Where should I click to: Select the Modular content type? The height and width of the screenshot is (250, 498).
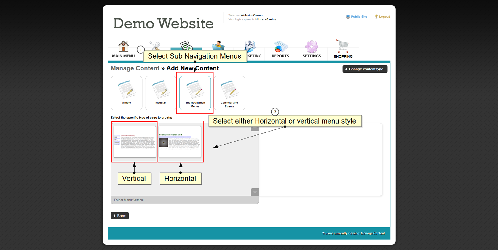[161, 93]
